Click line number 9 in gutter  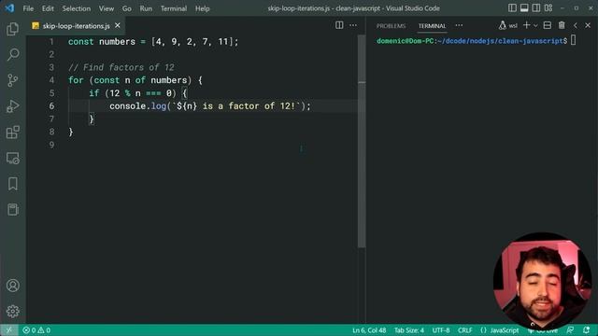coord(51,145)
